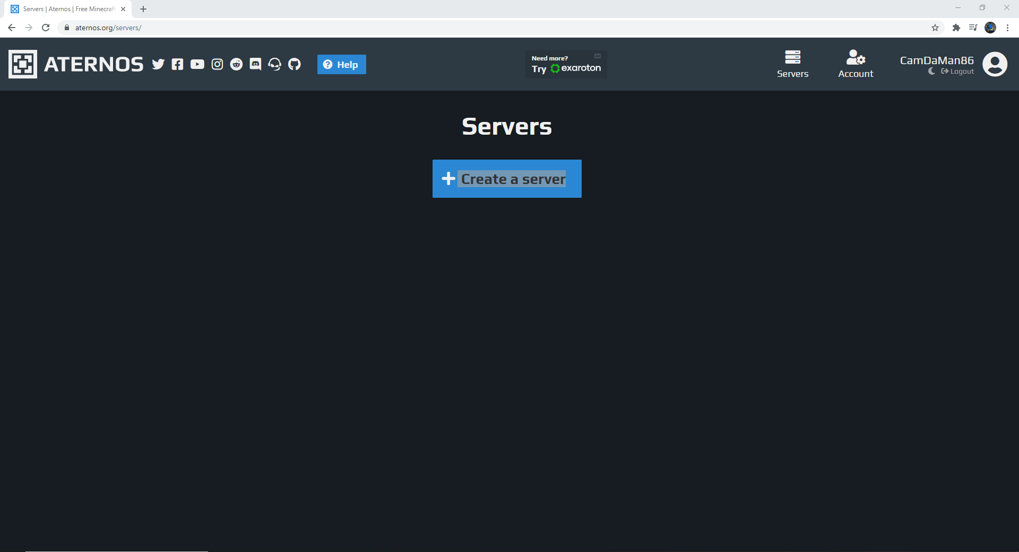Click the blue Help button
This screenshot has width=1019, height=552.
[342, 64]
